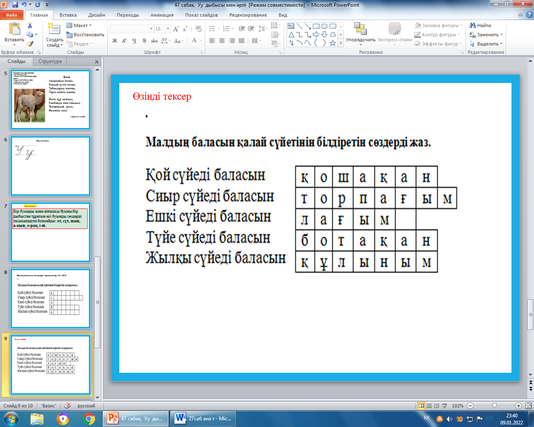Select the Oval shape
This screenshot has width=534, height=427.
tap(325, 26)
